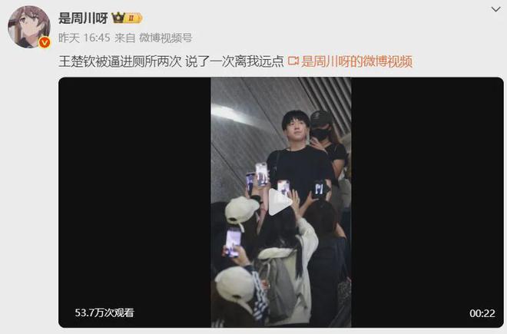Click the orange verified V badge
Image resolution: width=507 pixels, height=334 pixels.
[45, 42]
